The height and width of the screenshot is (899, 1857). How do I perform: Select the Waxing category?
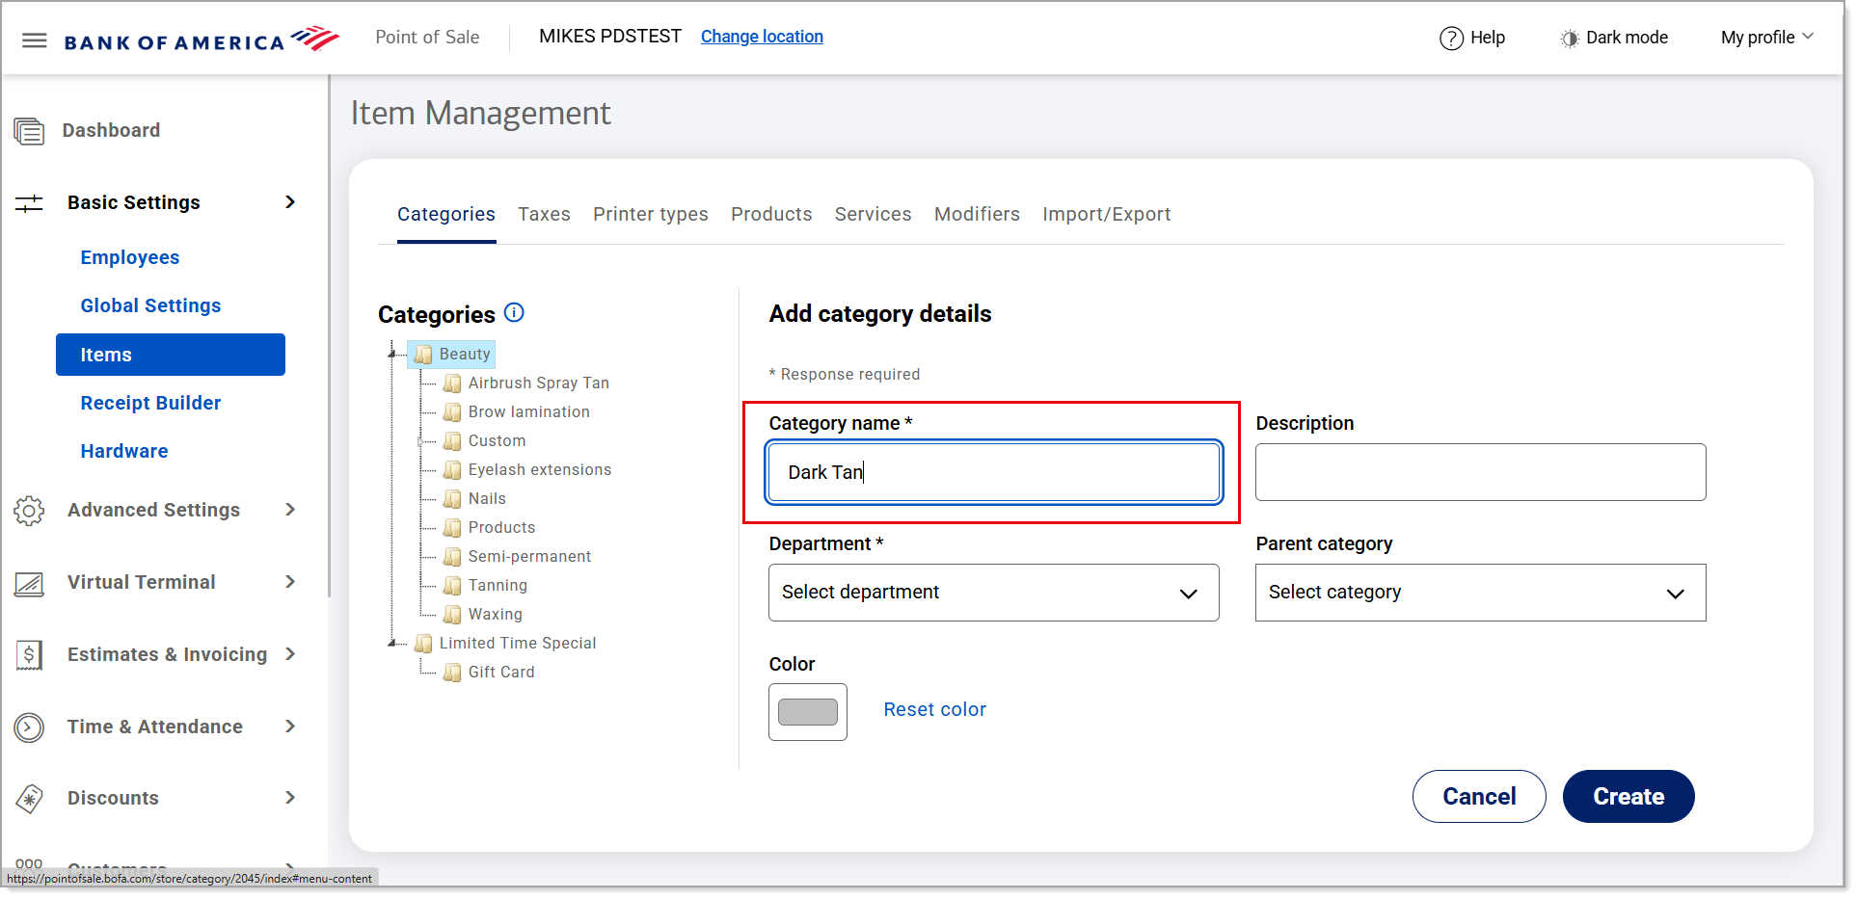496,614
